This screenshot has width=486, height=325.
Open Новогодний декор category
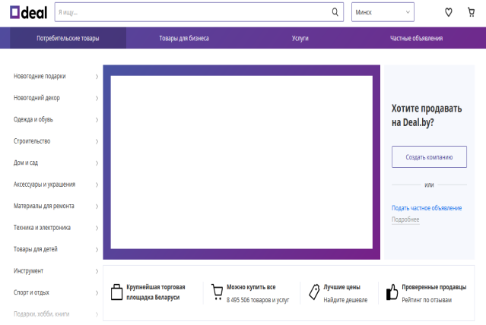(x=37, y=98)
